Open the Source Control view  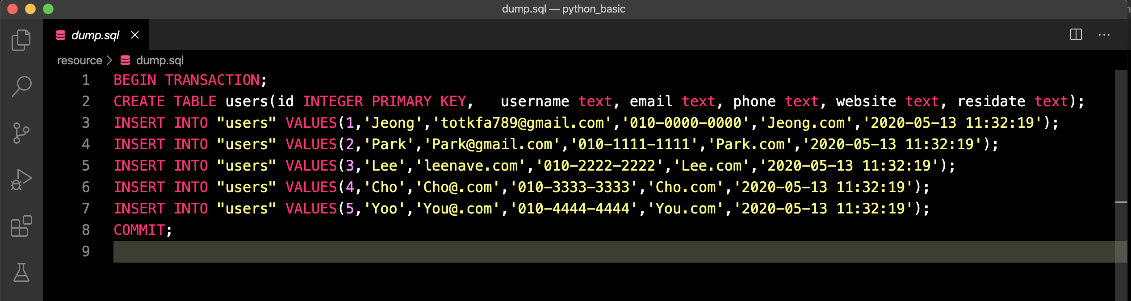[21, 133]
